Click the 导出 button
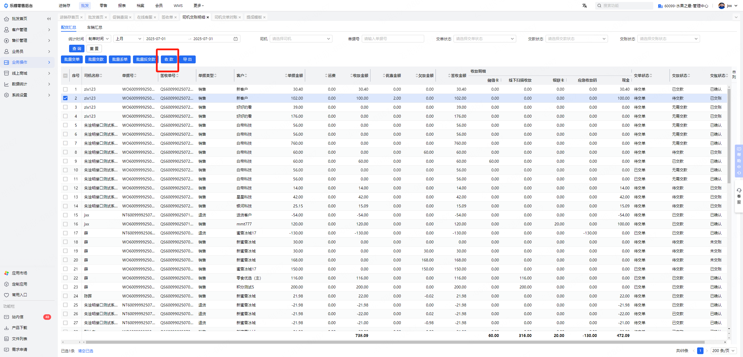743x357 pixels. click(188, 60)
